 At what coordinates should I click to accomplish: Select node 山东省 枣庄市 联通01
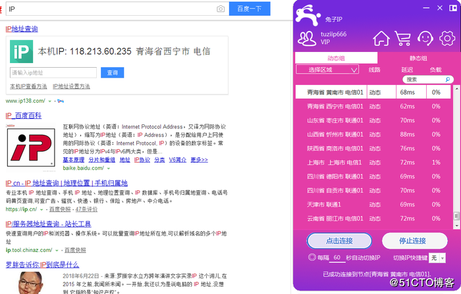[x=373, y=120]
